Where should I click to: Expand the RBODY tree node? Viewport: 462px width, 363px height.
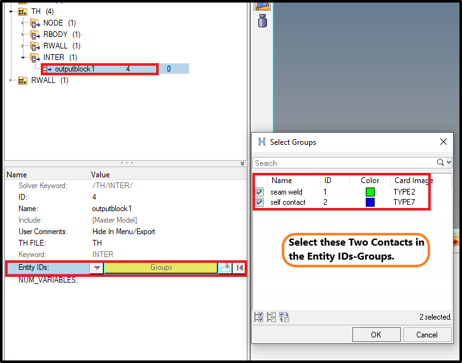point(24,34)
